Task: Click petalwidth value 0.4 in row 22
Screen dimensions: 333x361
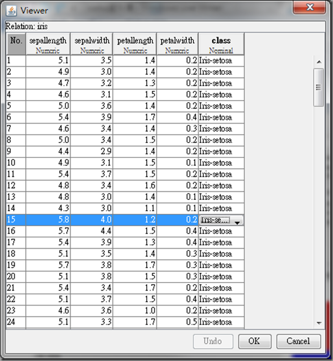Action: pos(177,299)
